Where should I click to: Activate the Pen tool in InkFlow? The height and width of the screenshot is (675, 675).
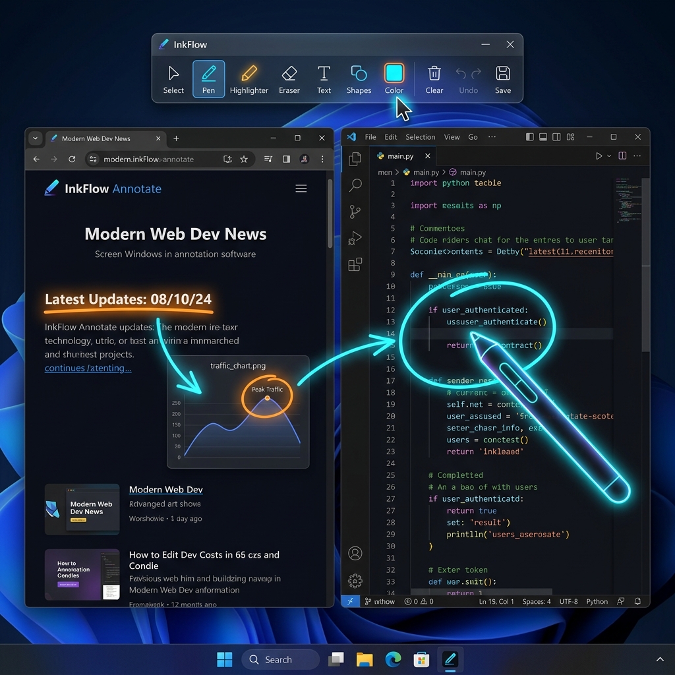209,79
